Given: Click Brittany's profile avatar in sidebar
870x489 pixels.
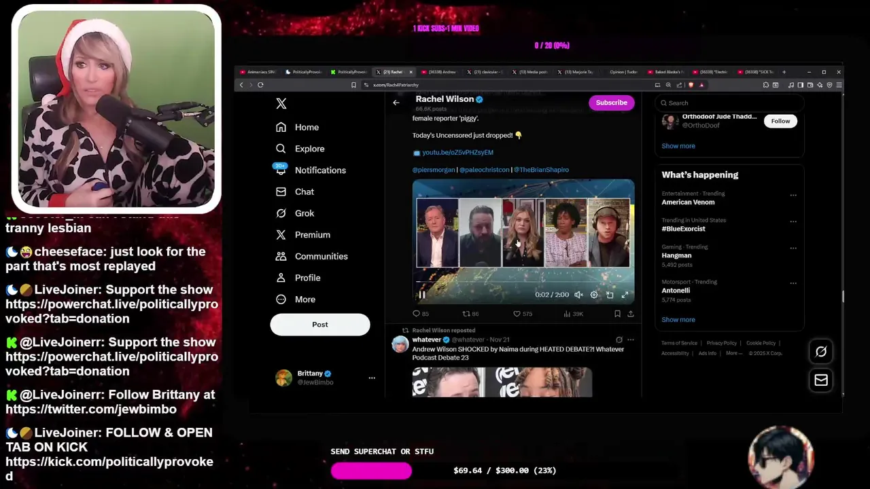Looking at the screenshot, I should point(283,378).
